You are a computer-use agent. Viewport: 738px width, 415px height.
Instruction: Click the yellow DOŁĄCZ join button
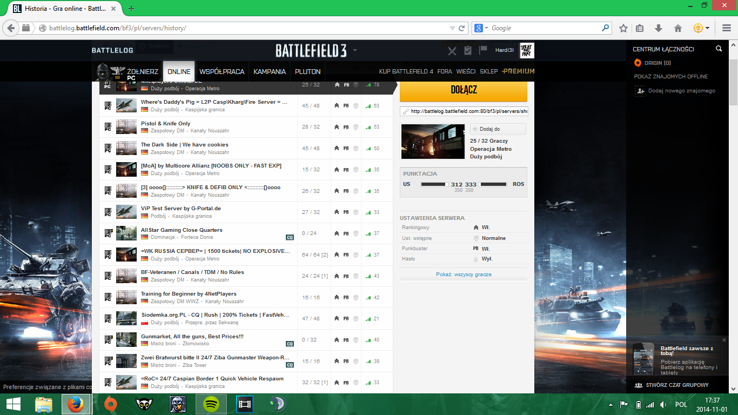(464, 90)
